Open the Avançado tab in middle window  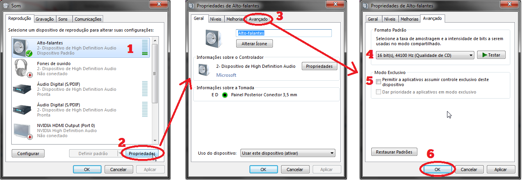tap(258, 19)
